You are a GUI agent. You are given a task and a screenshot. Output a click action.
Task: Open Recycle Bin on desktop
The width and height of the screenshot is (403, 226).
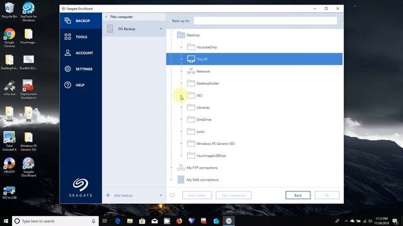pos(9,10)
